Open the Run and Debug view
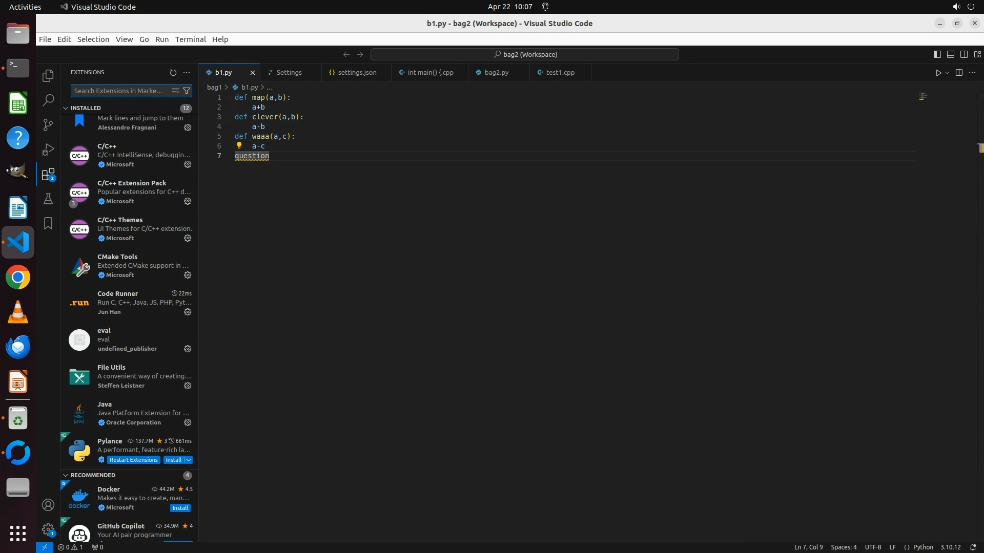Image resolution: width=984 pixels, height=553 pixels. (48, 149)
